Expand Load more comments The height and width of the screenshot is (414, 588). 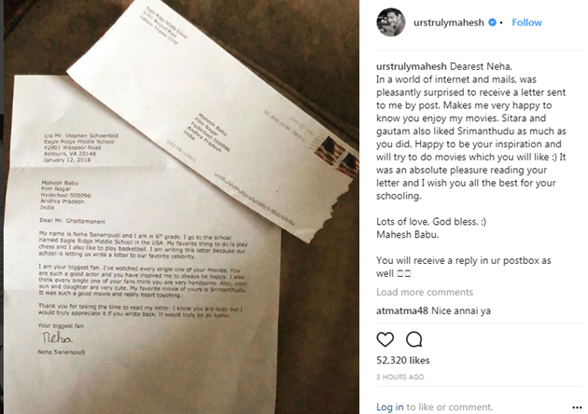click(424, 293)
